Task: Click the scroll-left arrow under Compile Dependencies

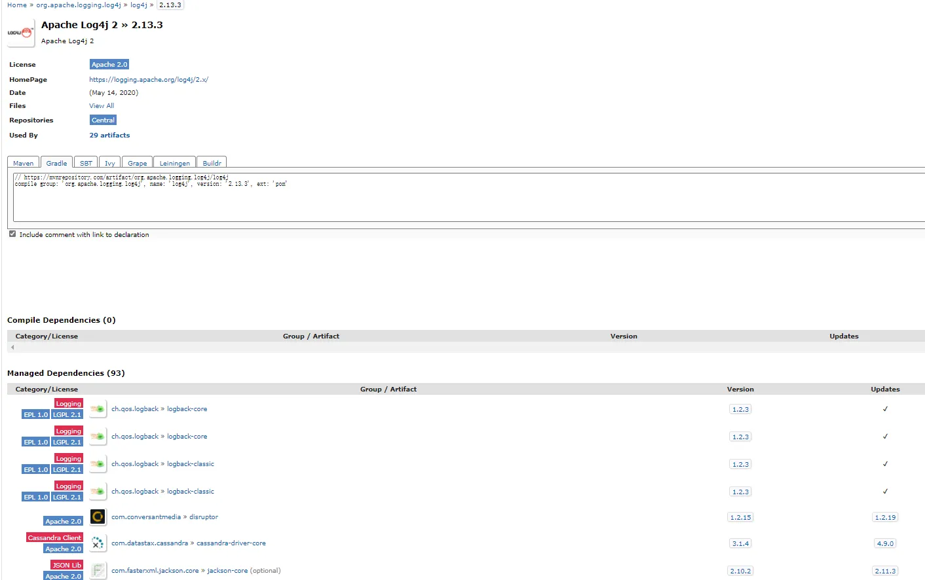Action: tap(12, 348)
